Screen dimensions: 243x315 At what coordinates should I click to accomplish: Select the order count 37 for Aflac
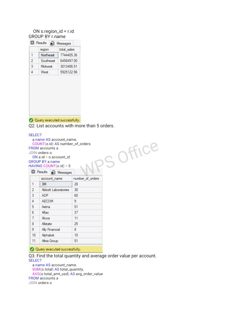coord(87,213)
